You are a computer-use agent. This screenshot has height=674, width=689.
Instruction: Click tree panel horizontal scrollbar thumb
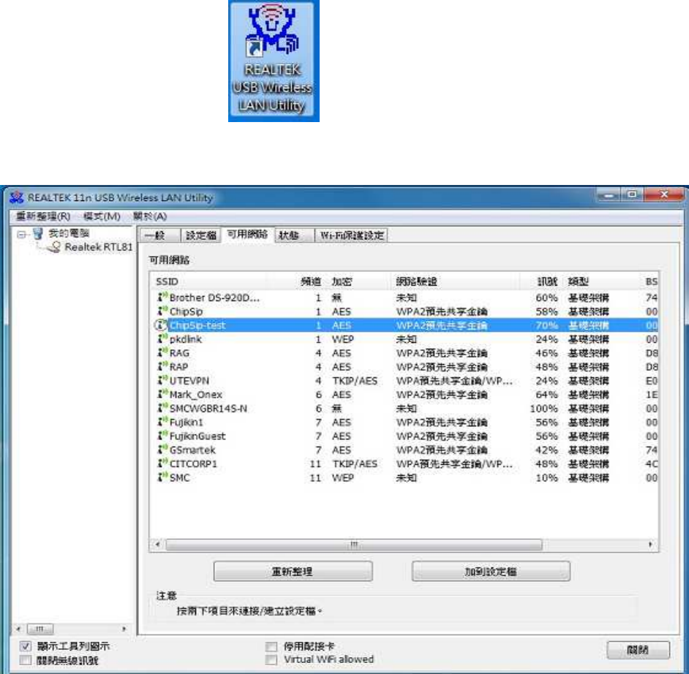(40, 629)
